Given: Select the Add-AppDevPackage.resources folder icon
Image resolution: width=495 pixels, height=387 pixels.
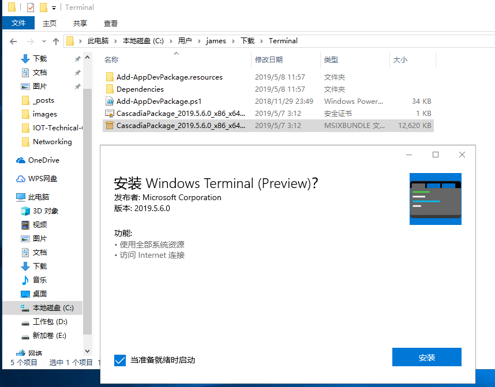Looking at the screenshot, I should [110, 77].
